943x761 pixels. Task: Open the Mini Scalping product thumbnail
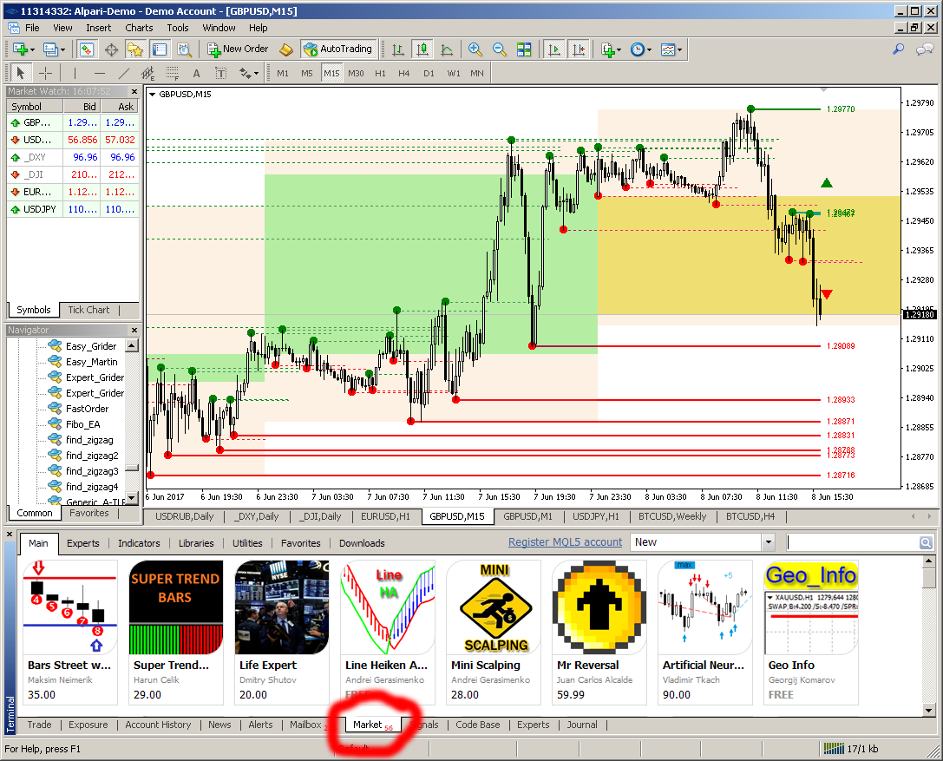tap(494, 607)
